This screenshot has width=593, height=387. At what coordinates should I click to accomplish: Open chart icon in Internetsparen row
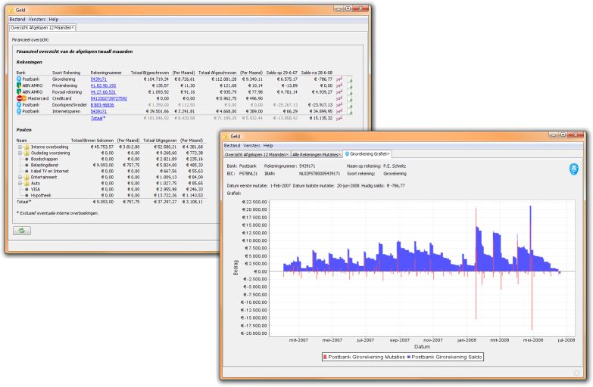pyautogui.click(x=339, y=111)
